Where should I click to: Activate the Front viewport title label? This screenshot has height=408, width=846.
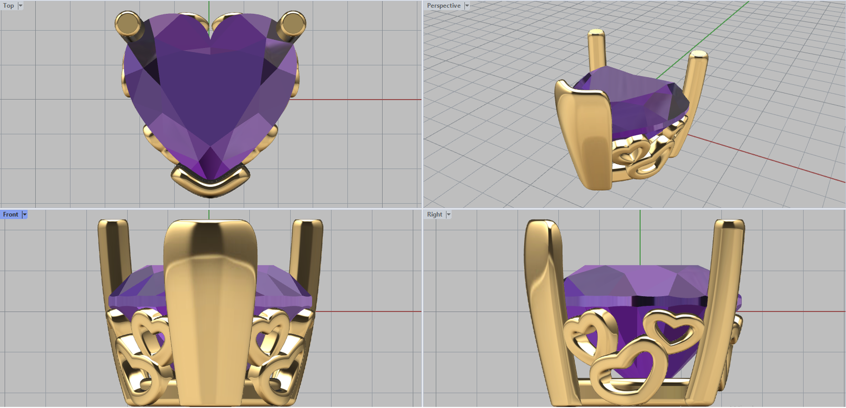pos(11,215)
